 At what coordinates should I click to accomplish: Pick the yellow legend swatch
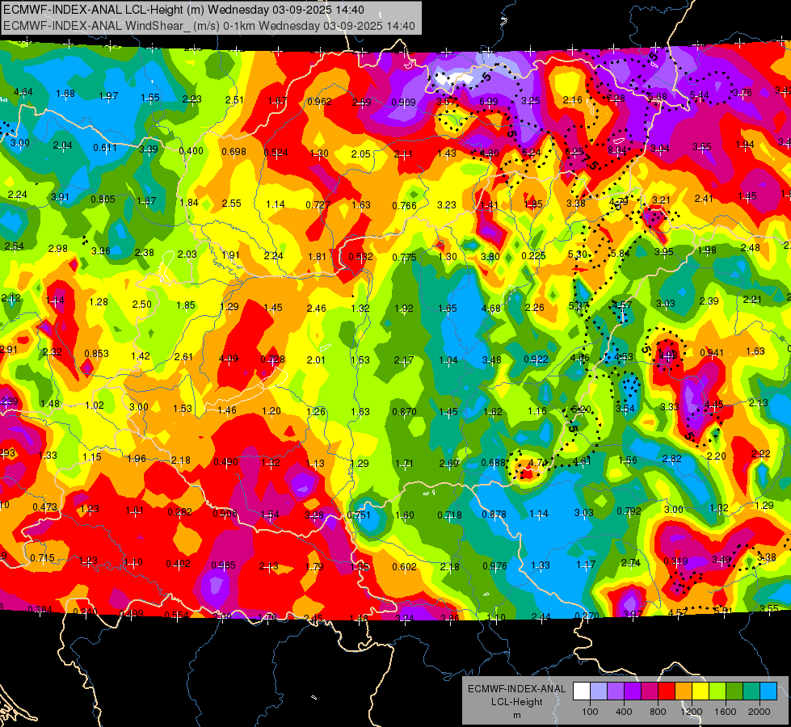(x=701, y=691)
